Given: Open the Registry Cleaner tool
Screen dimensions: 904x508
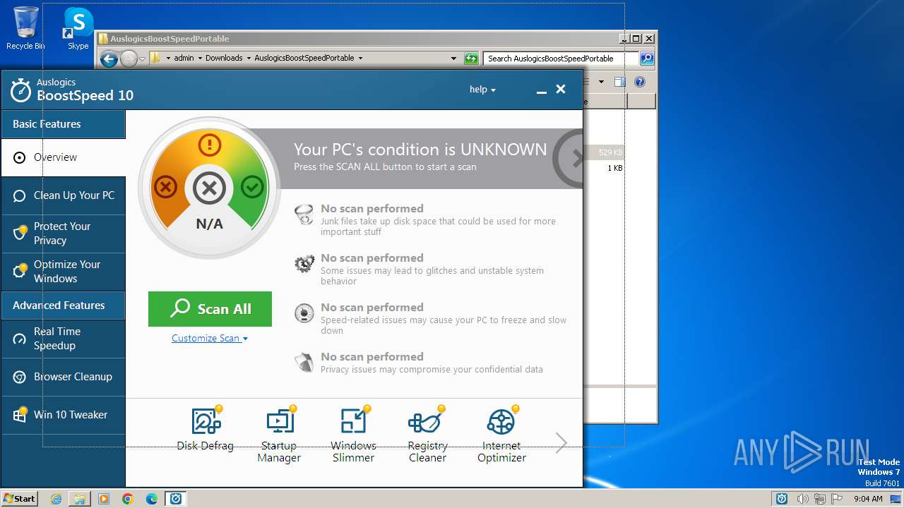Looking at the screenshot, I should point(427,435).
